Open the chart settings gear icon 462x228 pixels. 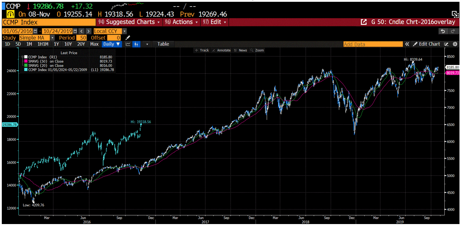coord(455,44)
